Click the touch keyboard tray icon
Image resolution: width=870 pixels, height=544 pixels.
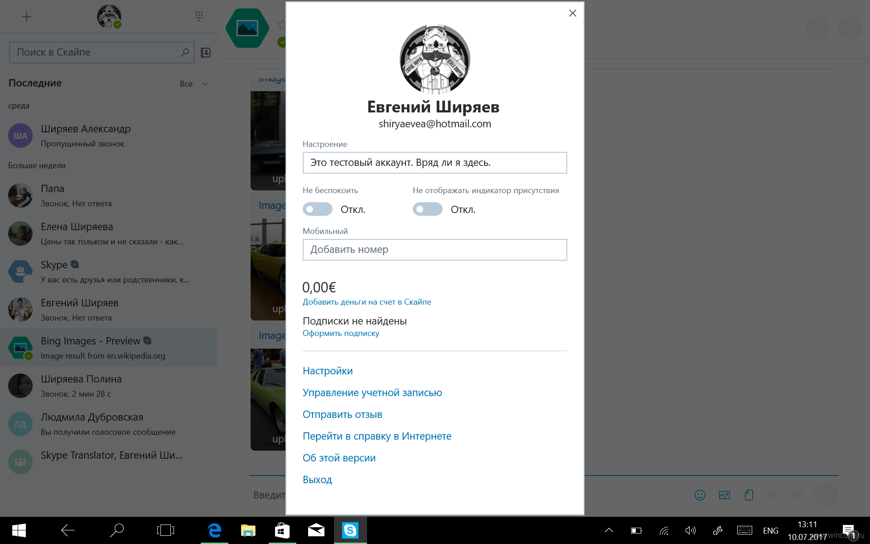pos(744,530)
